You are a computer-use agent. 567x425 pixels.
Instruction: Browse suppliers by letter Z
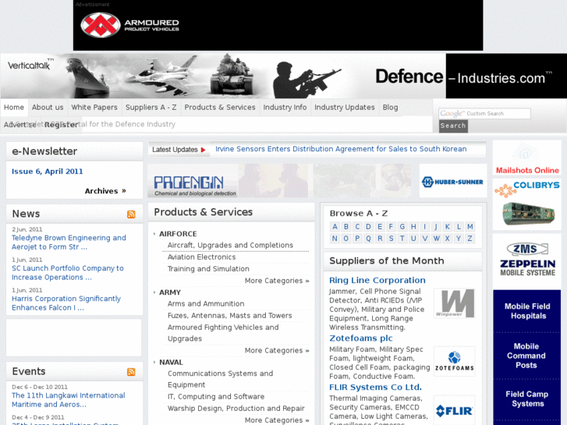coord(470,239)
